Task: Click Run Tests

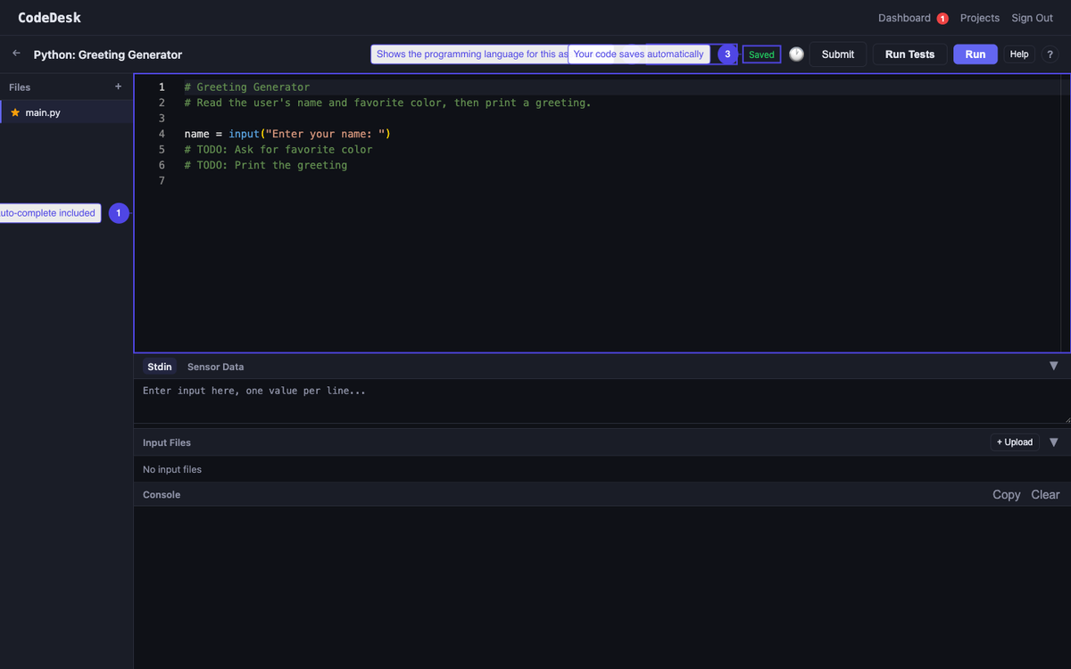Action: [x=909, y=54]
